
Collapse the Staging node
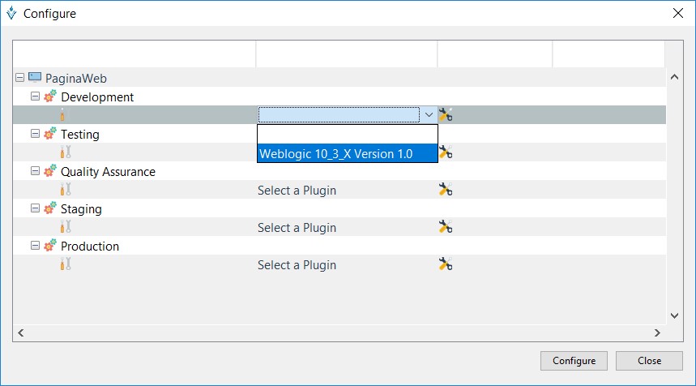coord(35,208)
